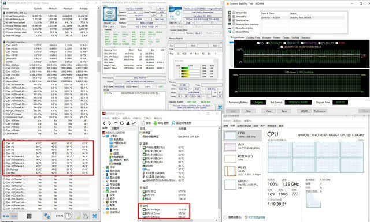
Task: Expand the 存储设备 tree node
Action: (104, 185)
